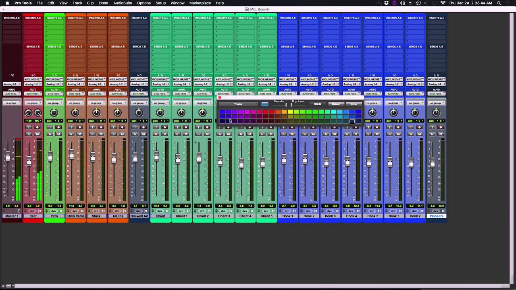Mute the Beat track
This screenshot has height=290, width=516.
37,134
